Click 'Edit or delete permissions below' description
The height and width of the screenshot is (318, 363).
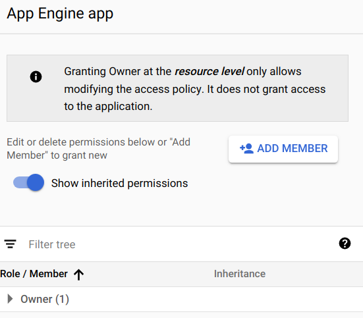point(98,149)
